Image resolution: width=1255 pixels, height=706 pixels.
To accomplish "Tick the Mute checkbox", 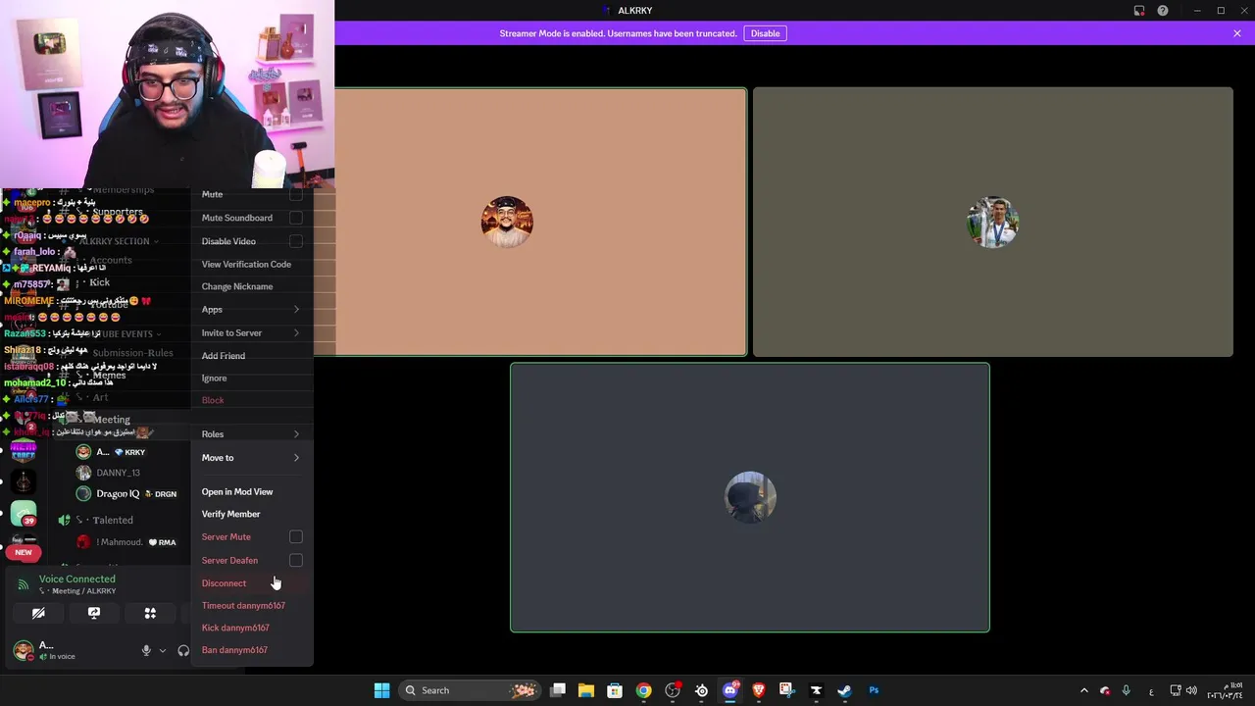I will click(x=296, y=194).
